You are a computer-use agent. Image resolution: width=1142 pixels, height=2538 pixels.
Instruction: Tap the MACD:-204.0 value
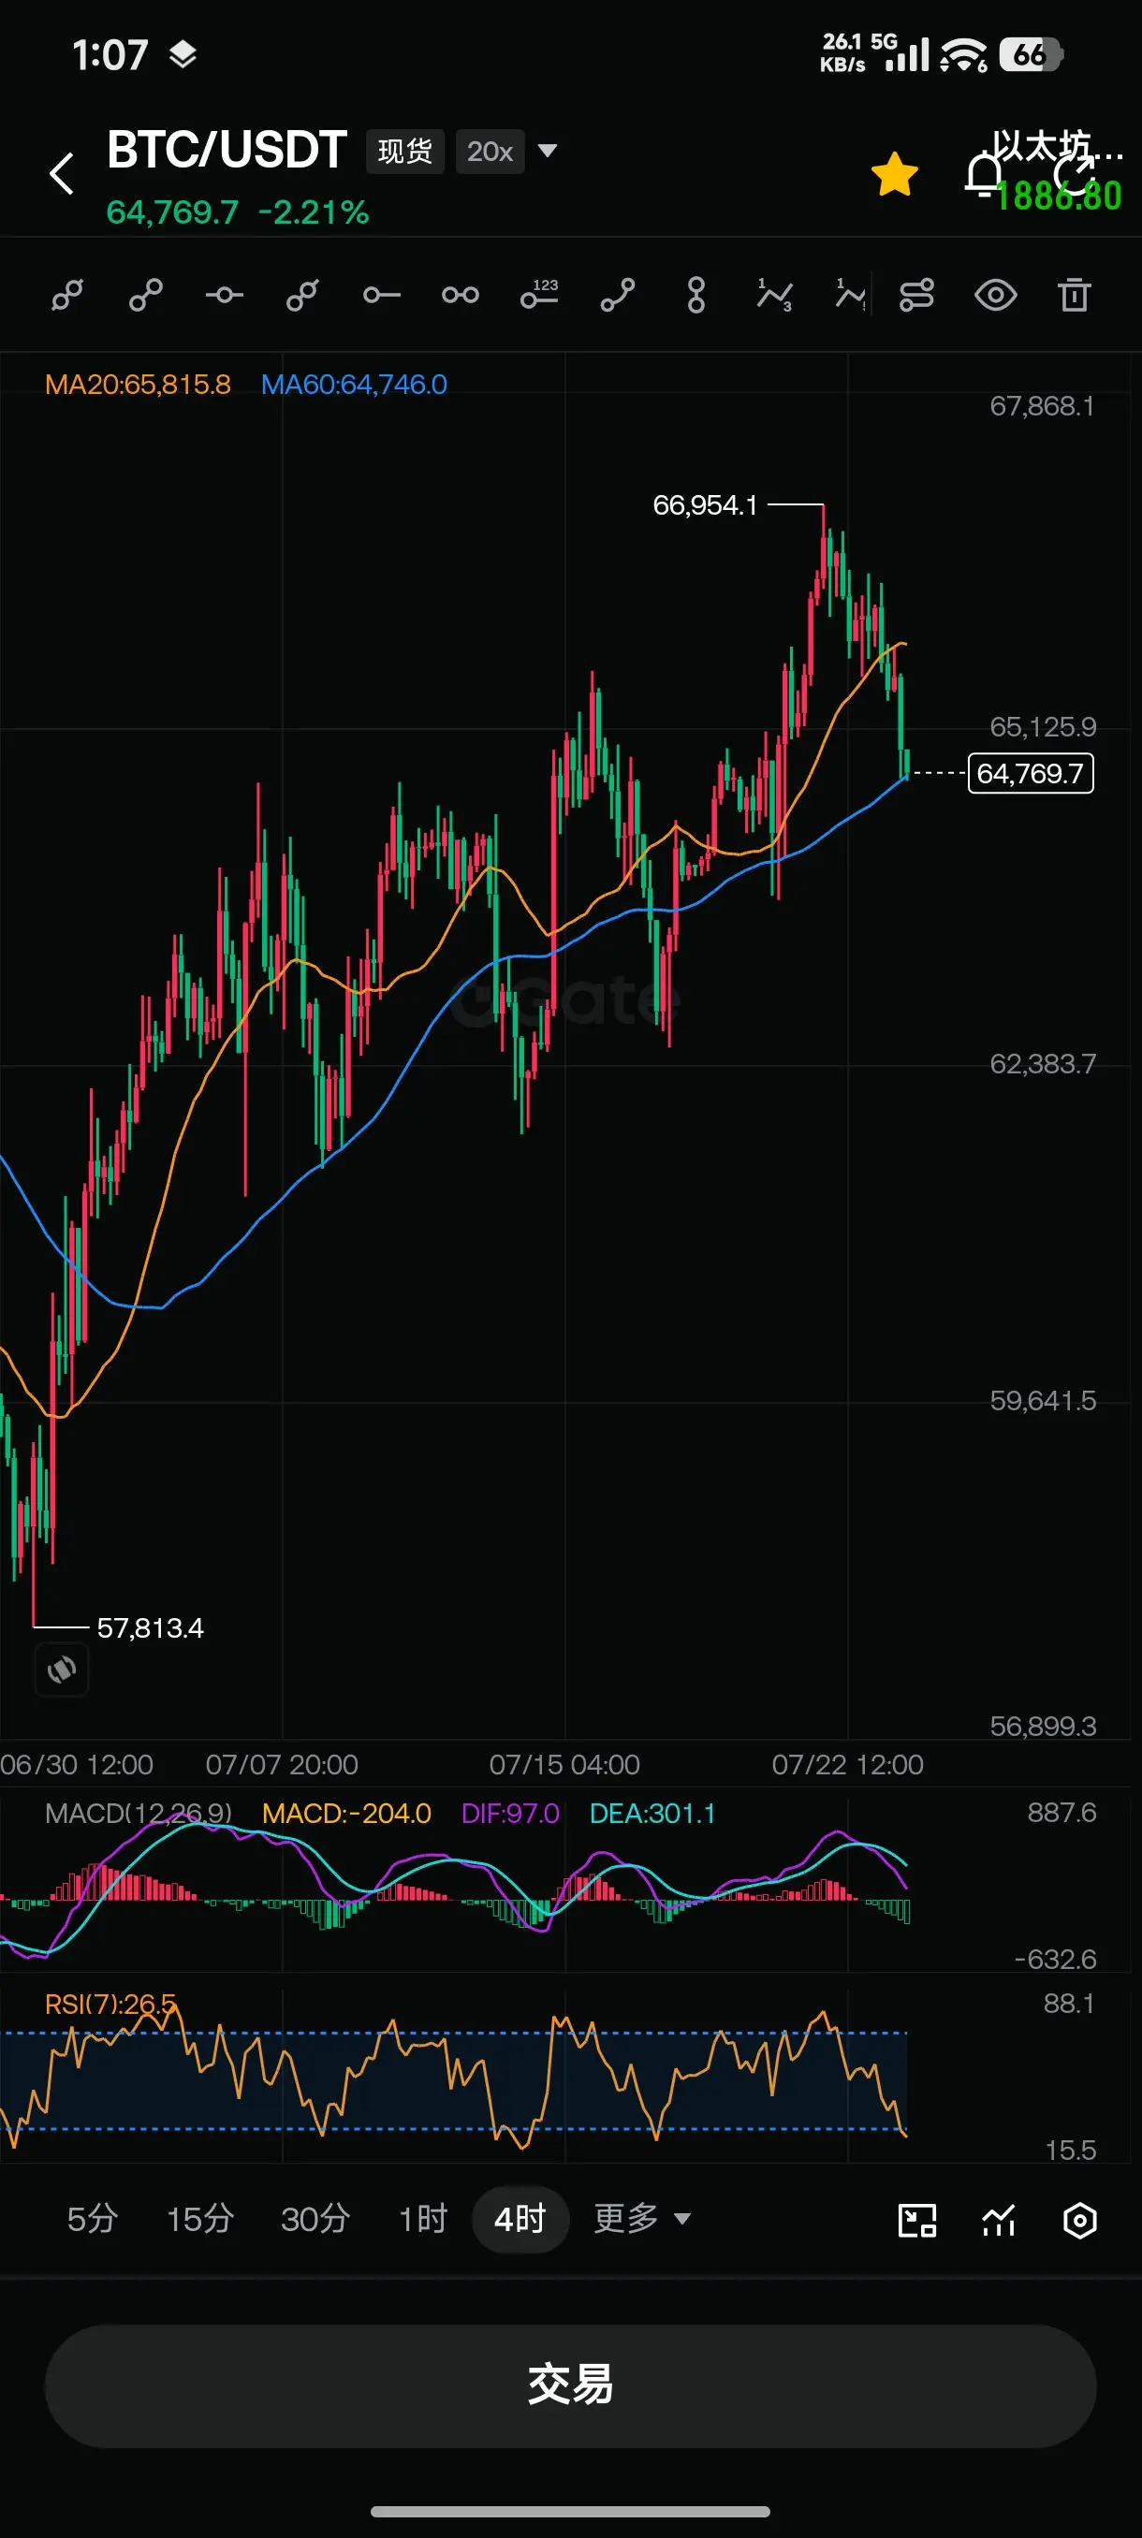coord(347,1813)
